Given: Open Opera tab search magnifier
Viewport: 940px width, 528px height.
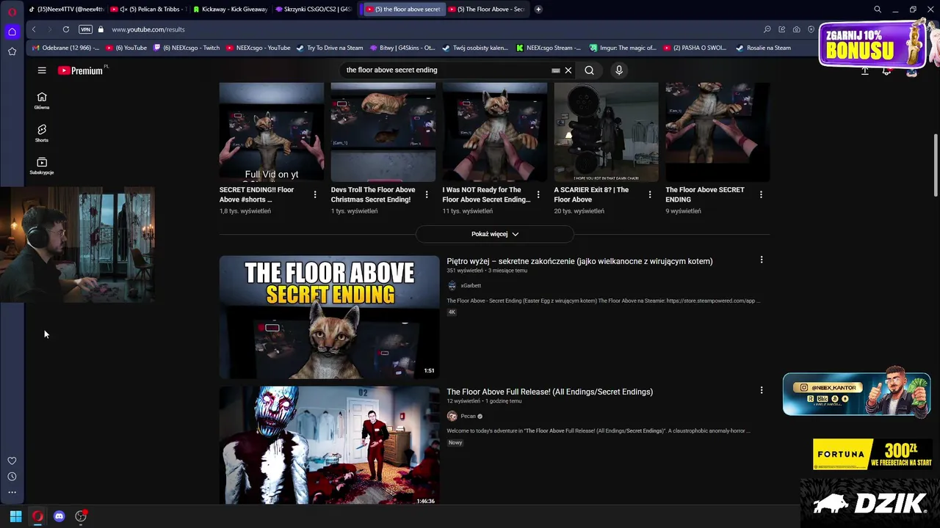Looking at the screenshot, I should [878, 10].
